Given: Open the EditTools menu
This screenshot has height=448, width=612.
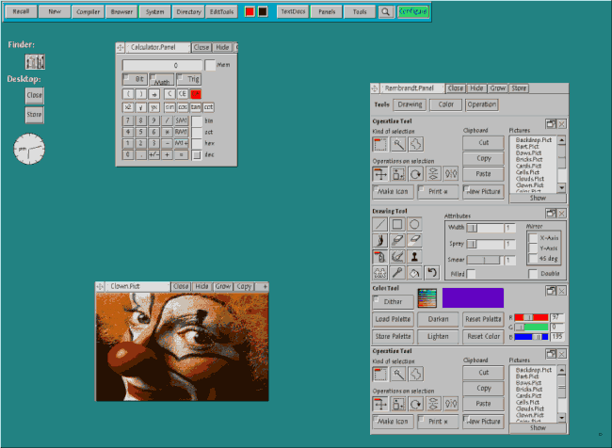Looking at the screenshot, I should [223, 12].
